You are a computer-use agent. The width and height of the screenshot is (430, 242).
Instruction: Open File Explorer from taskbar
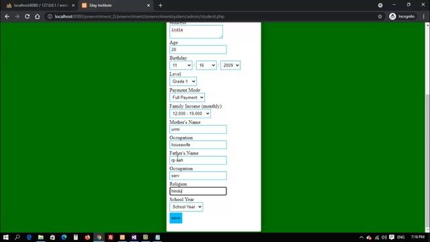pos(41,237)
